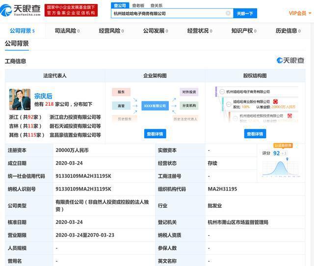Click the TianYanCha logo in header
This screenshot has width=314, height=266.
pos(20,10)
